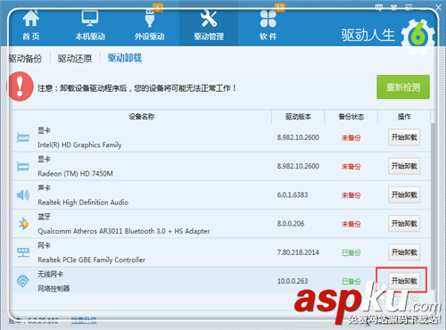Click version 8.982.10.2600 in the Intel row
This screenshot has height=330, width=446.
pos(298,137)
